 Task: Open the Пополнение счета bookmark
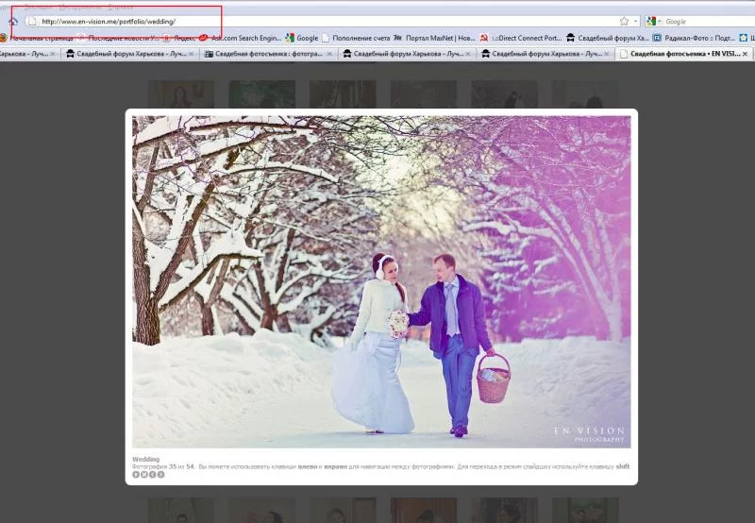click(356, 38)
